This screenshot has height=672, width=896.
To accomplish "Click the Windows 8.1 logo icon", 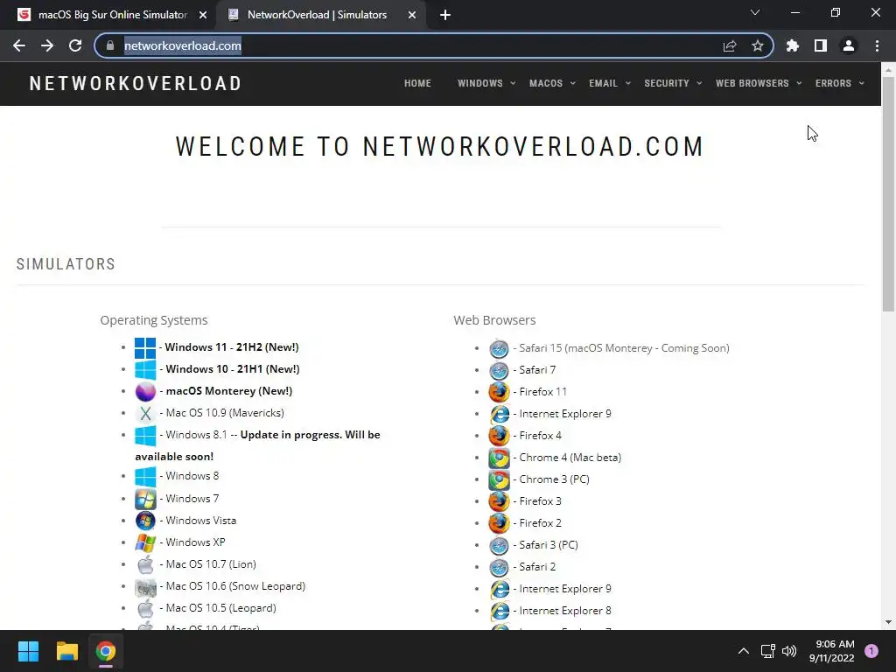I will 145,436.
